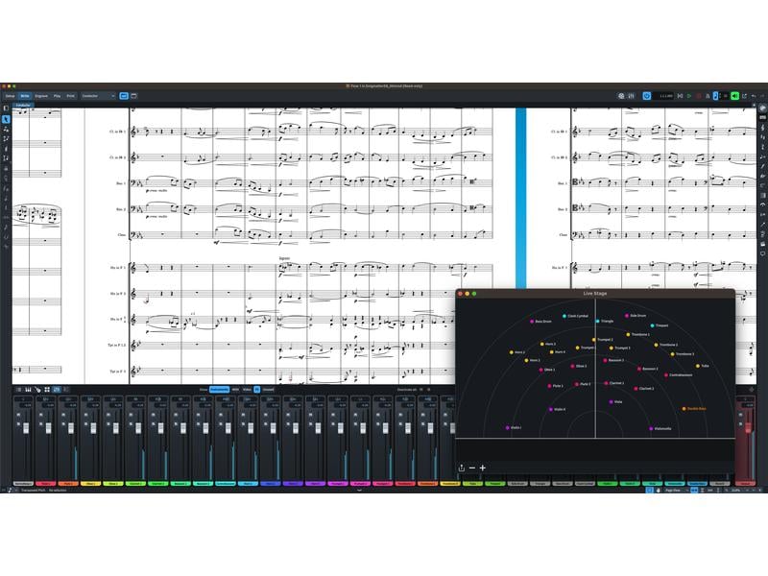Click the last icon in the lower zone toolbar
This screenshot has width=768, height=576.
(x=66, y=390)
